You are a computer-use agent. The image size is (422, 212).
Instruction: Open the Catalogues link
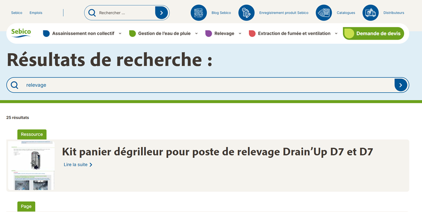(x=346, y=12)
